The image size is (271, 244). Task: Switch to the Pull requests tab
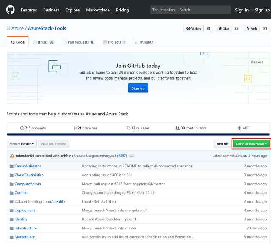(79, 42)
